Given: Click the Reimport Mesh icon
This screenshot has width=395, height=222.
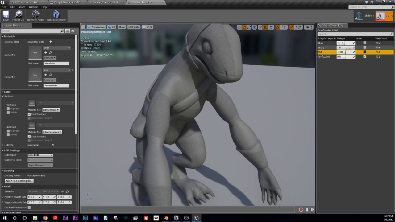Looking at the screenshot, I should click(35, 16).
